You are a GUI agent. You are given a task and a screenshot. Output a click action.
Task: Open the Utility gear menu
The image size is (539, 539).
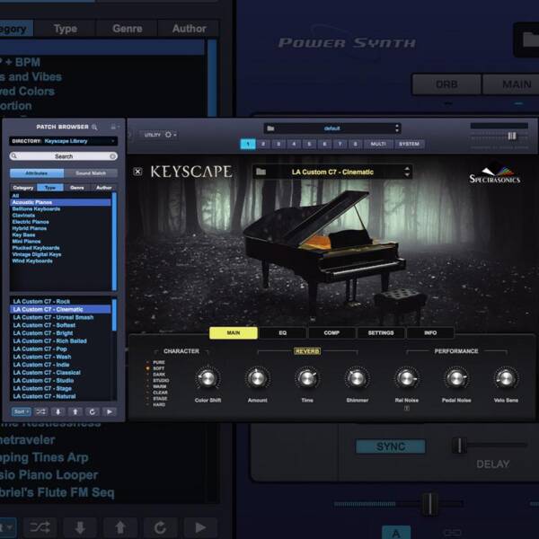click(x=169, y=135)
